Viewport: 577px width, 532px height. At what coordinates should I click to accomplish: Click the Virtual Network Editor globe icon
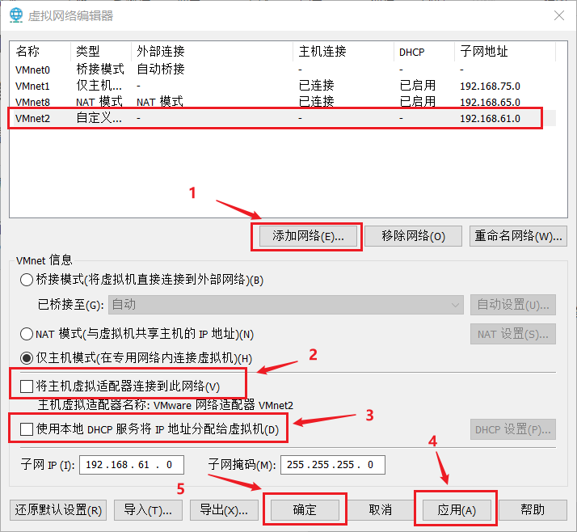(16, 15)
